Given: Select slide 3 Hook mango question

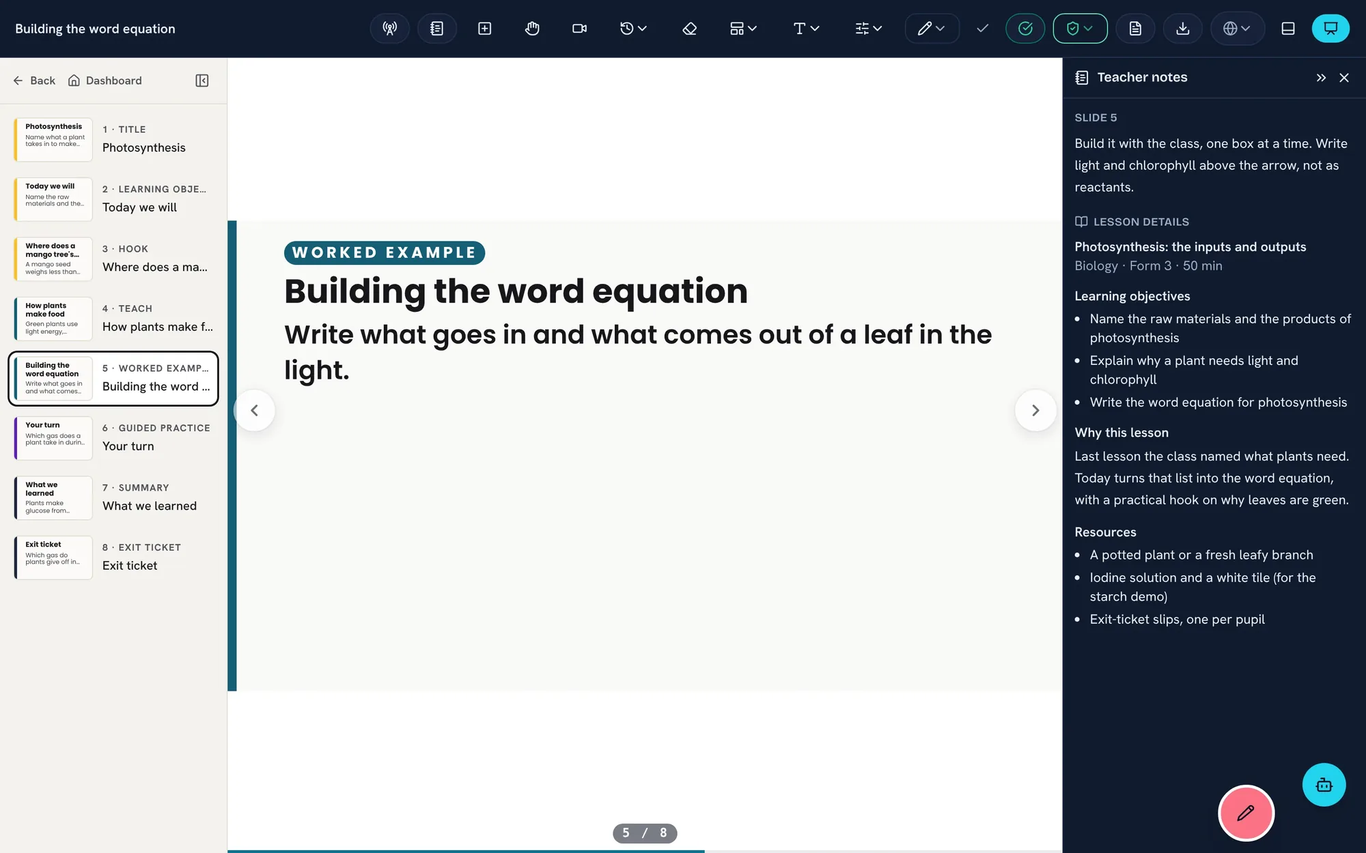Looking at the screenshot, I should point(113,259).
